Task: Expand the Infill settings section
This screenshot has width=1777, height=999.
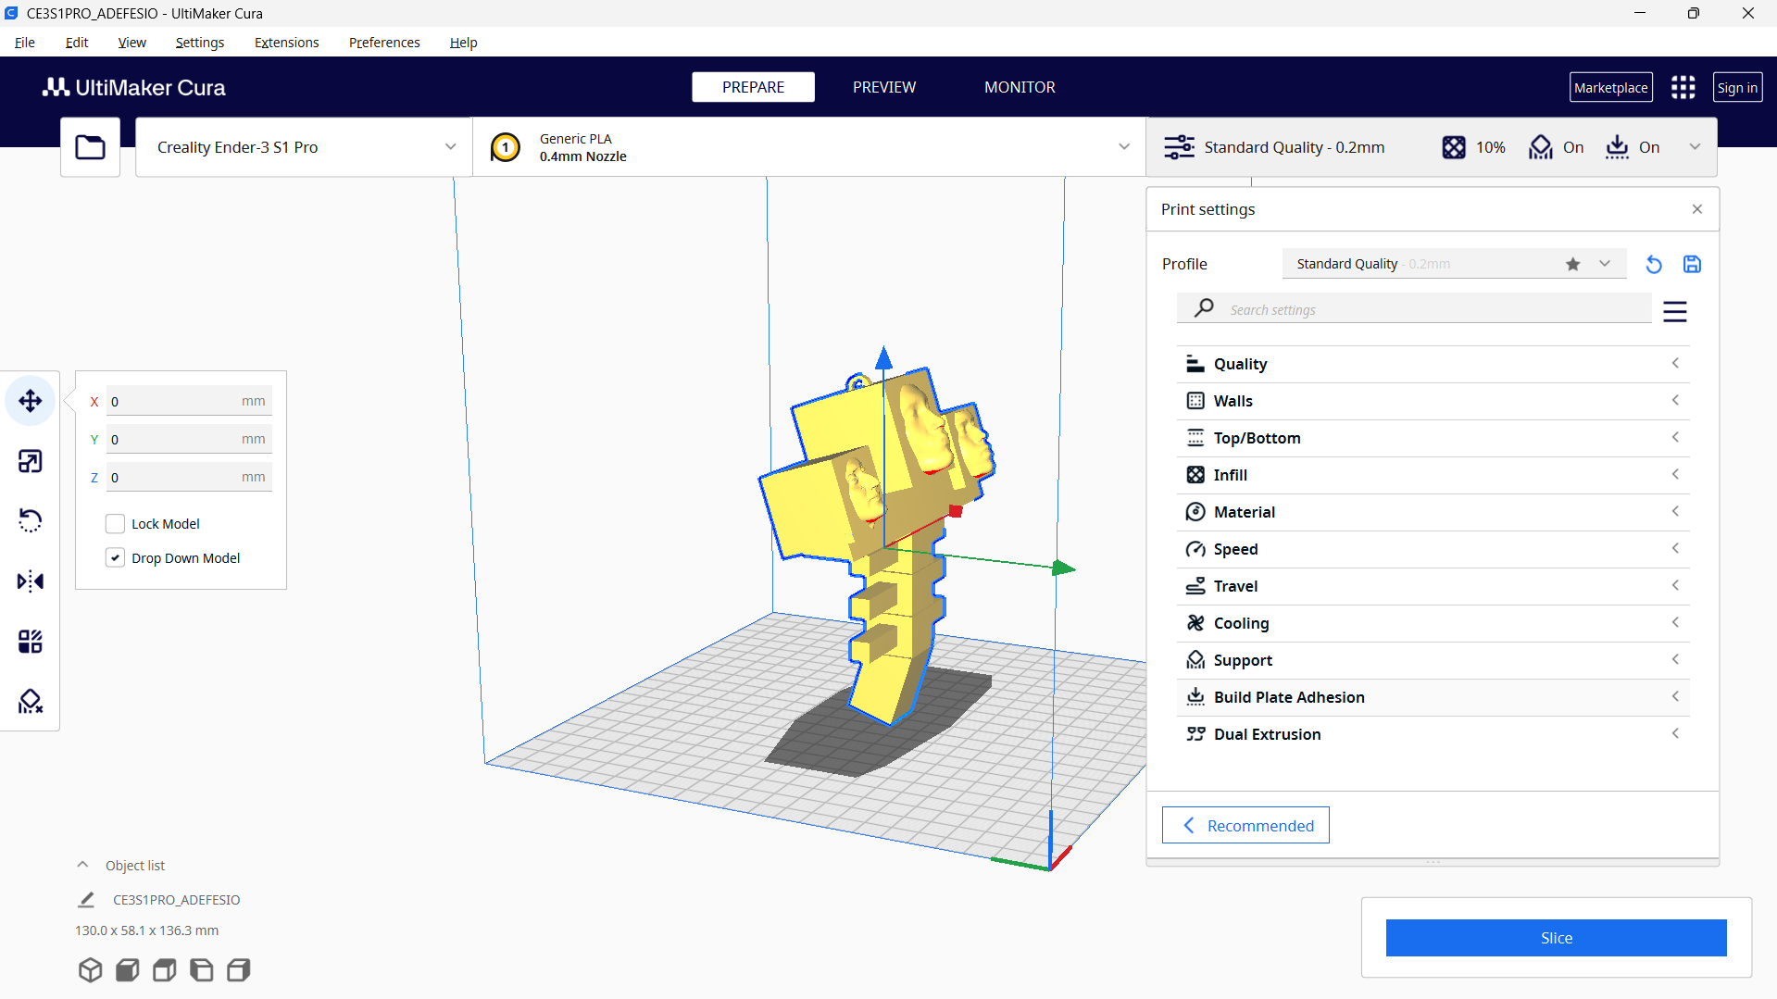Action: point(1433,475)
